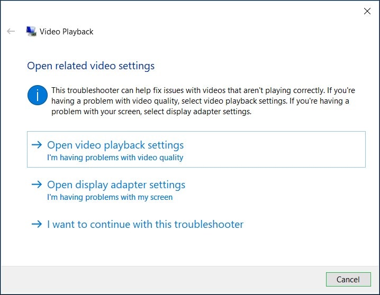Image resolution: width=380 pixels, height=295 pixels.
Task: Click the Cancel button
Action: pyautogui.click(x=348, y=280)
